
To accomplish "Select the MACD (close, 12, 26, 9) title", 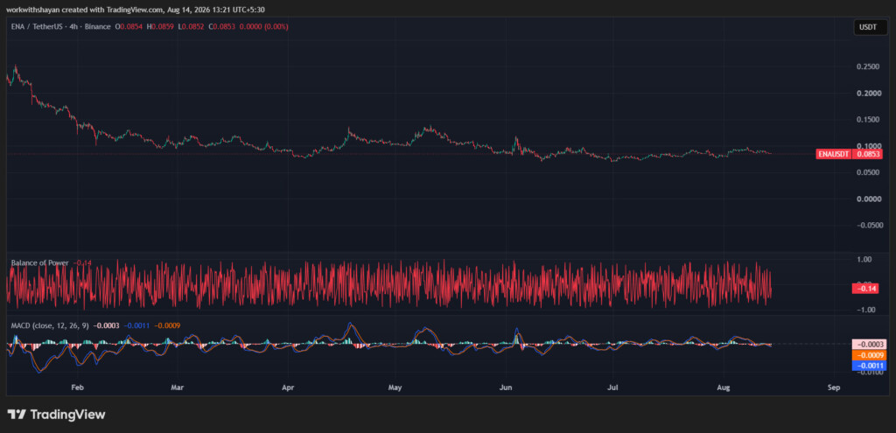I will (x=50, y=325).
